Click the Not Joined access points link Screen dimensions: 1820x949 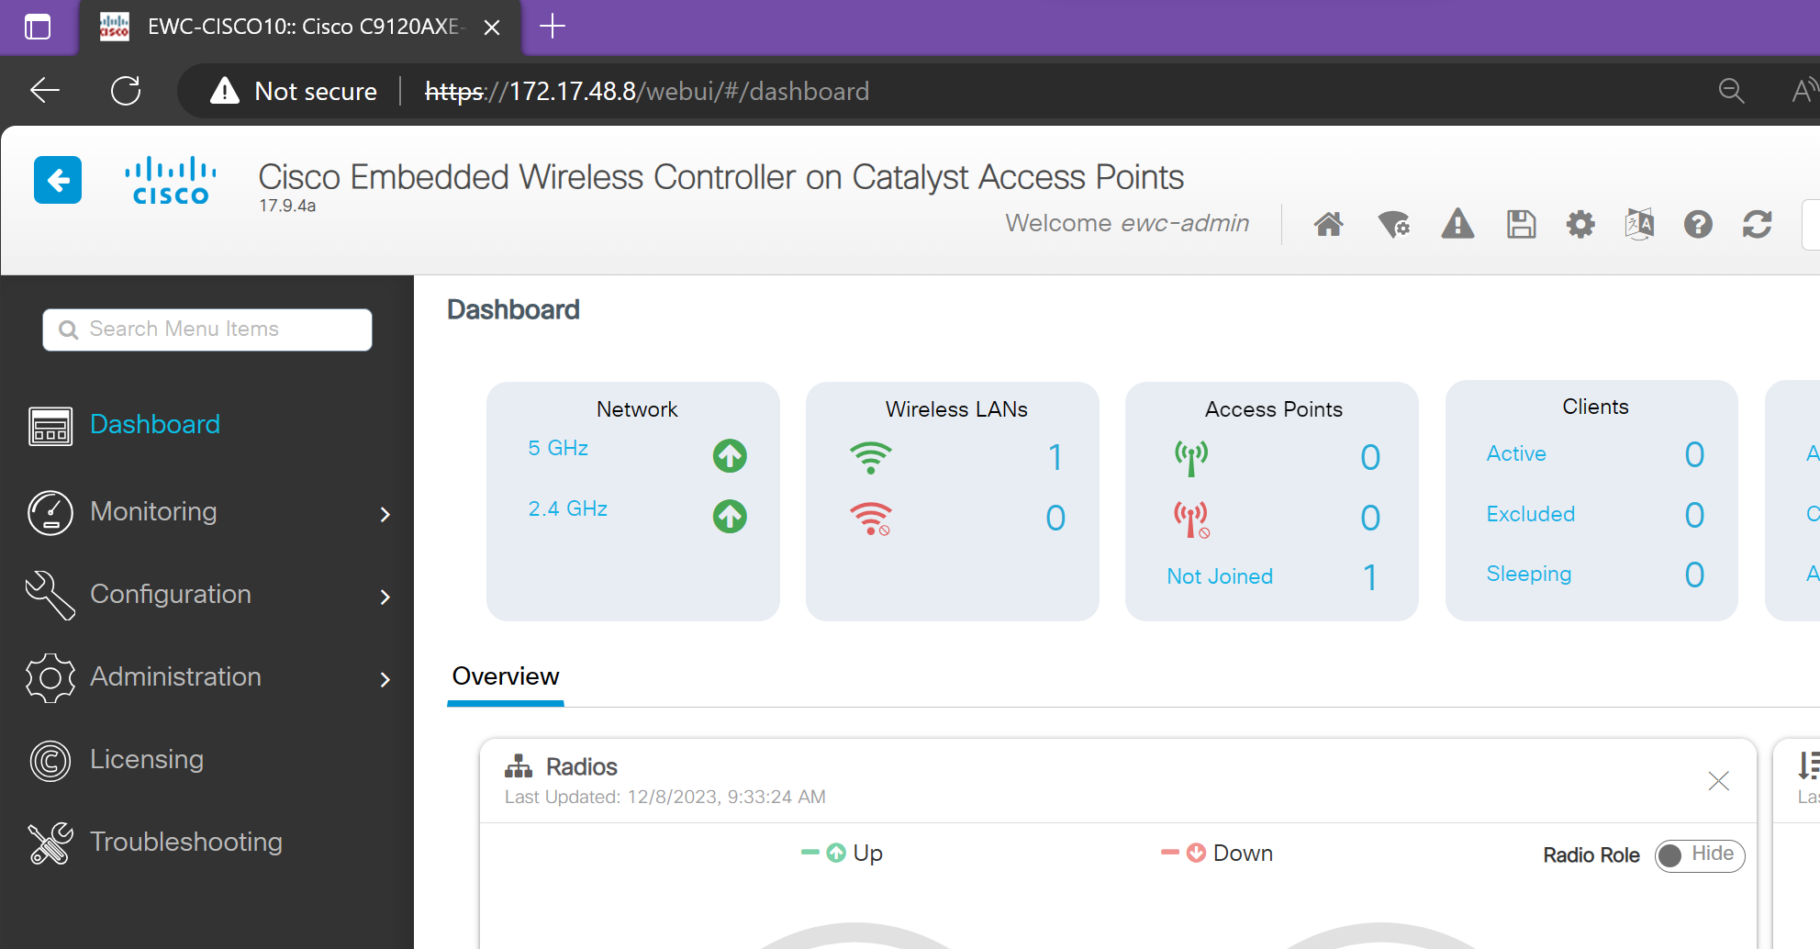[1220, 576]
